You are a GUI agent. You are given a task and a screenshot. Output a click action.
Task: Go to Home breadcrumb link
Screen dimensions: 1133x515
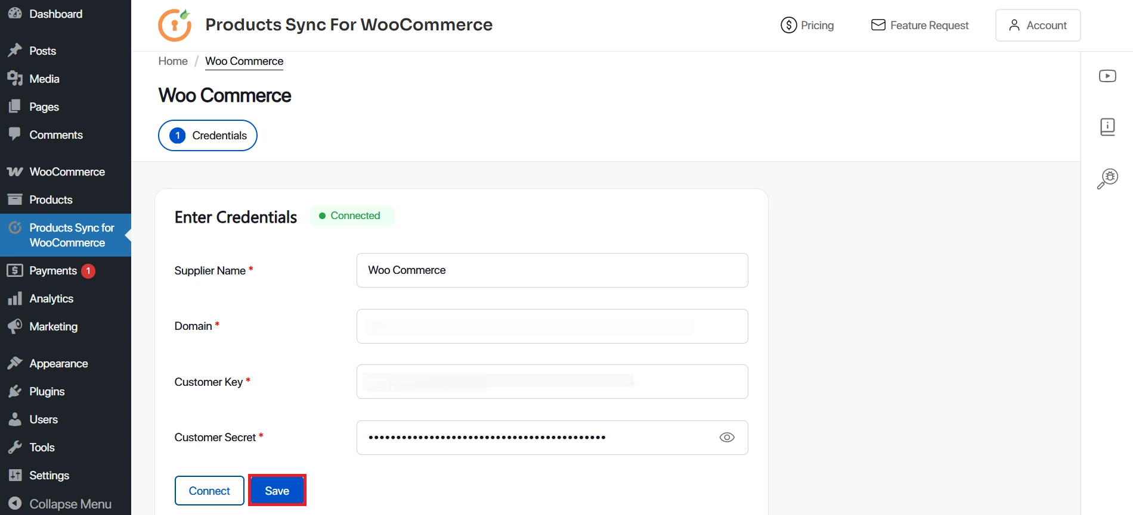173,61
